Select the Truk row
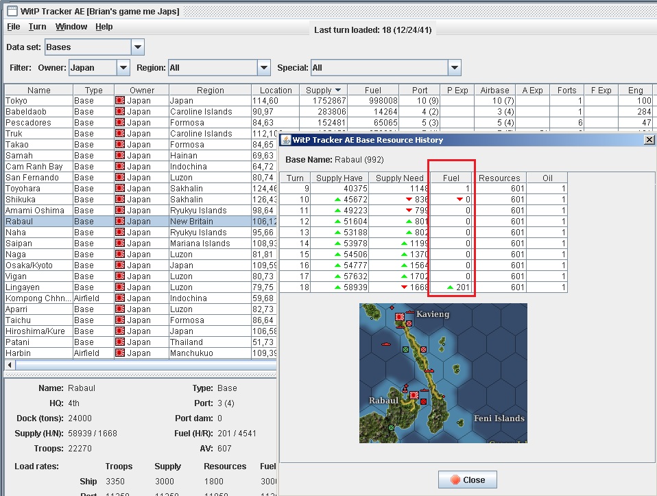The width and height of the screenshot is (657, 496). 141,133
